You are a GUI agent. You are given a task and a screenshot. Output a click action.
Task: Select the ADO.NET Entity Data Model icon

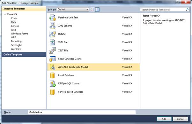53,67
